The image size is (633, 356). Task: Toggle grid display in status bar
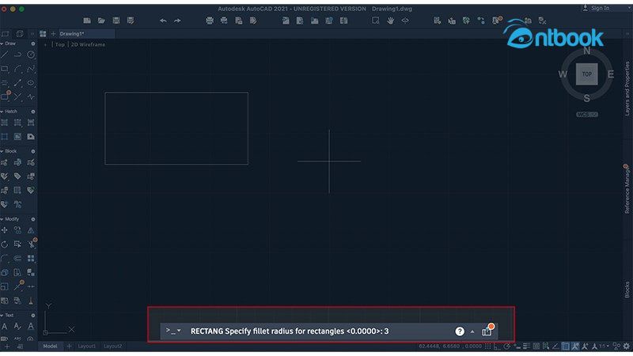(488, 346)
